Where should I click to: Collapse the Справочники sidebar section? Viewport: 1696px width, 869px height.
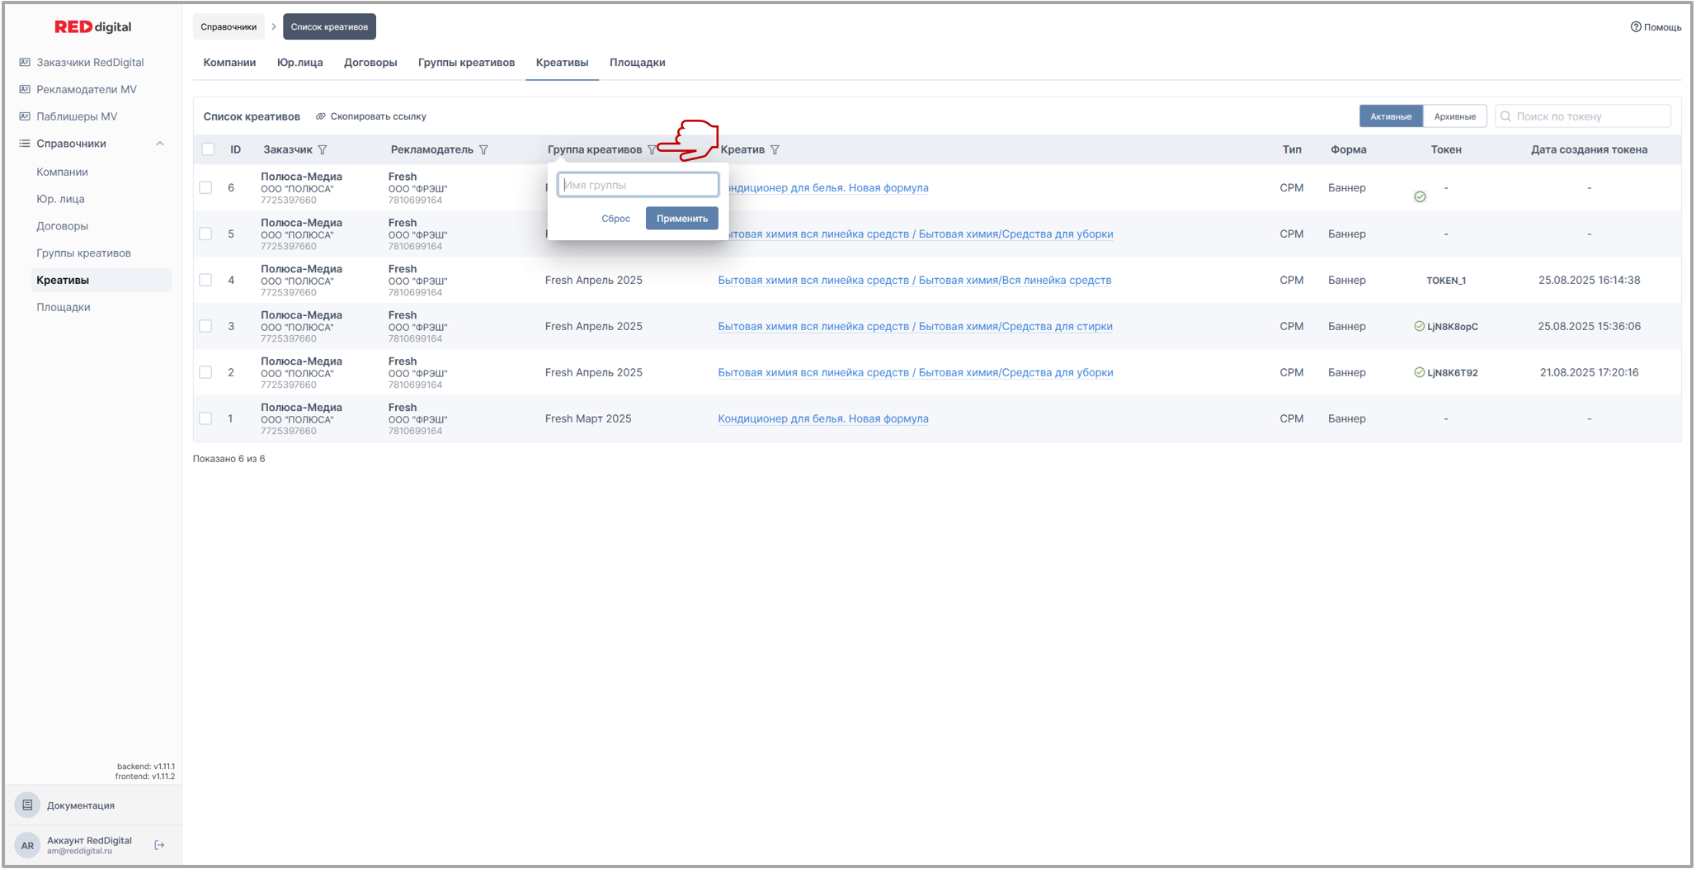160,144
